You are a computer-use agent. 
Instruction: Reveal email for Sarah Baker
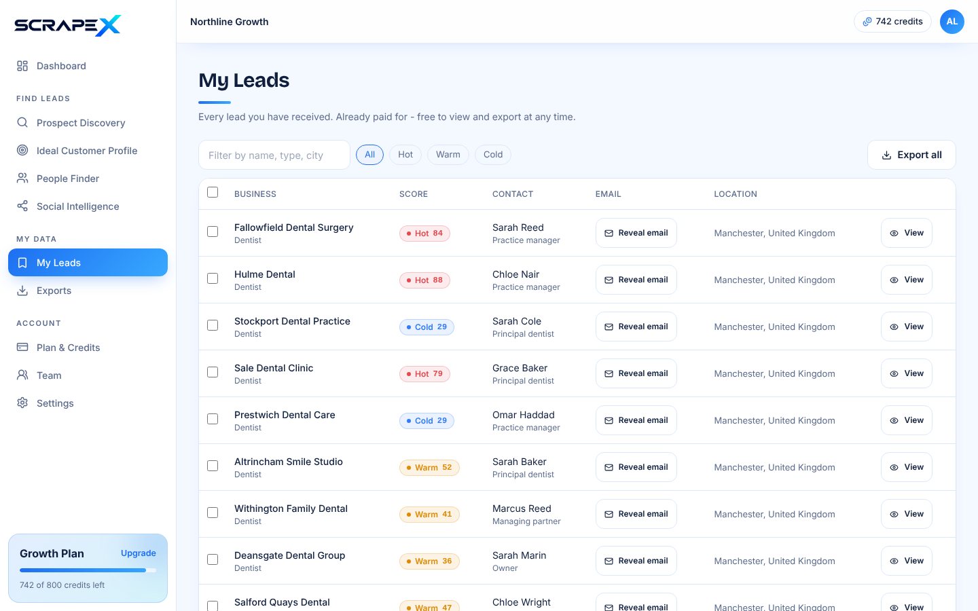coord(636,467)
